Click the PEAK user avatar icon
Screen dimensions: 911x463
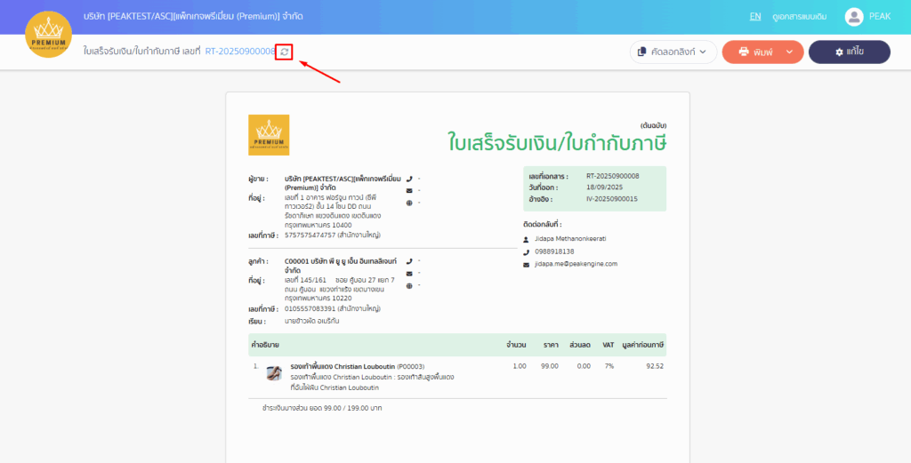coord(854,17)
